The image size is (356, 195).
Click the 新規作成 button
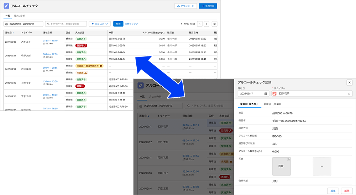208,6
